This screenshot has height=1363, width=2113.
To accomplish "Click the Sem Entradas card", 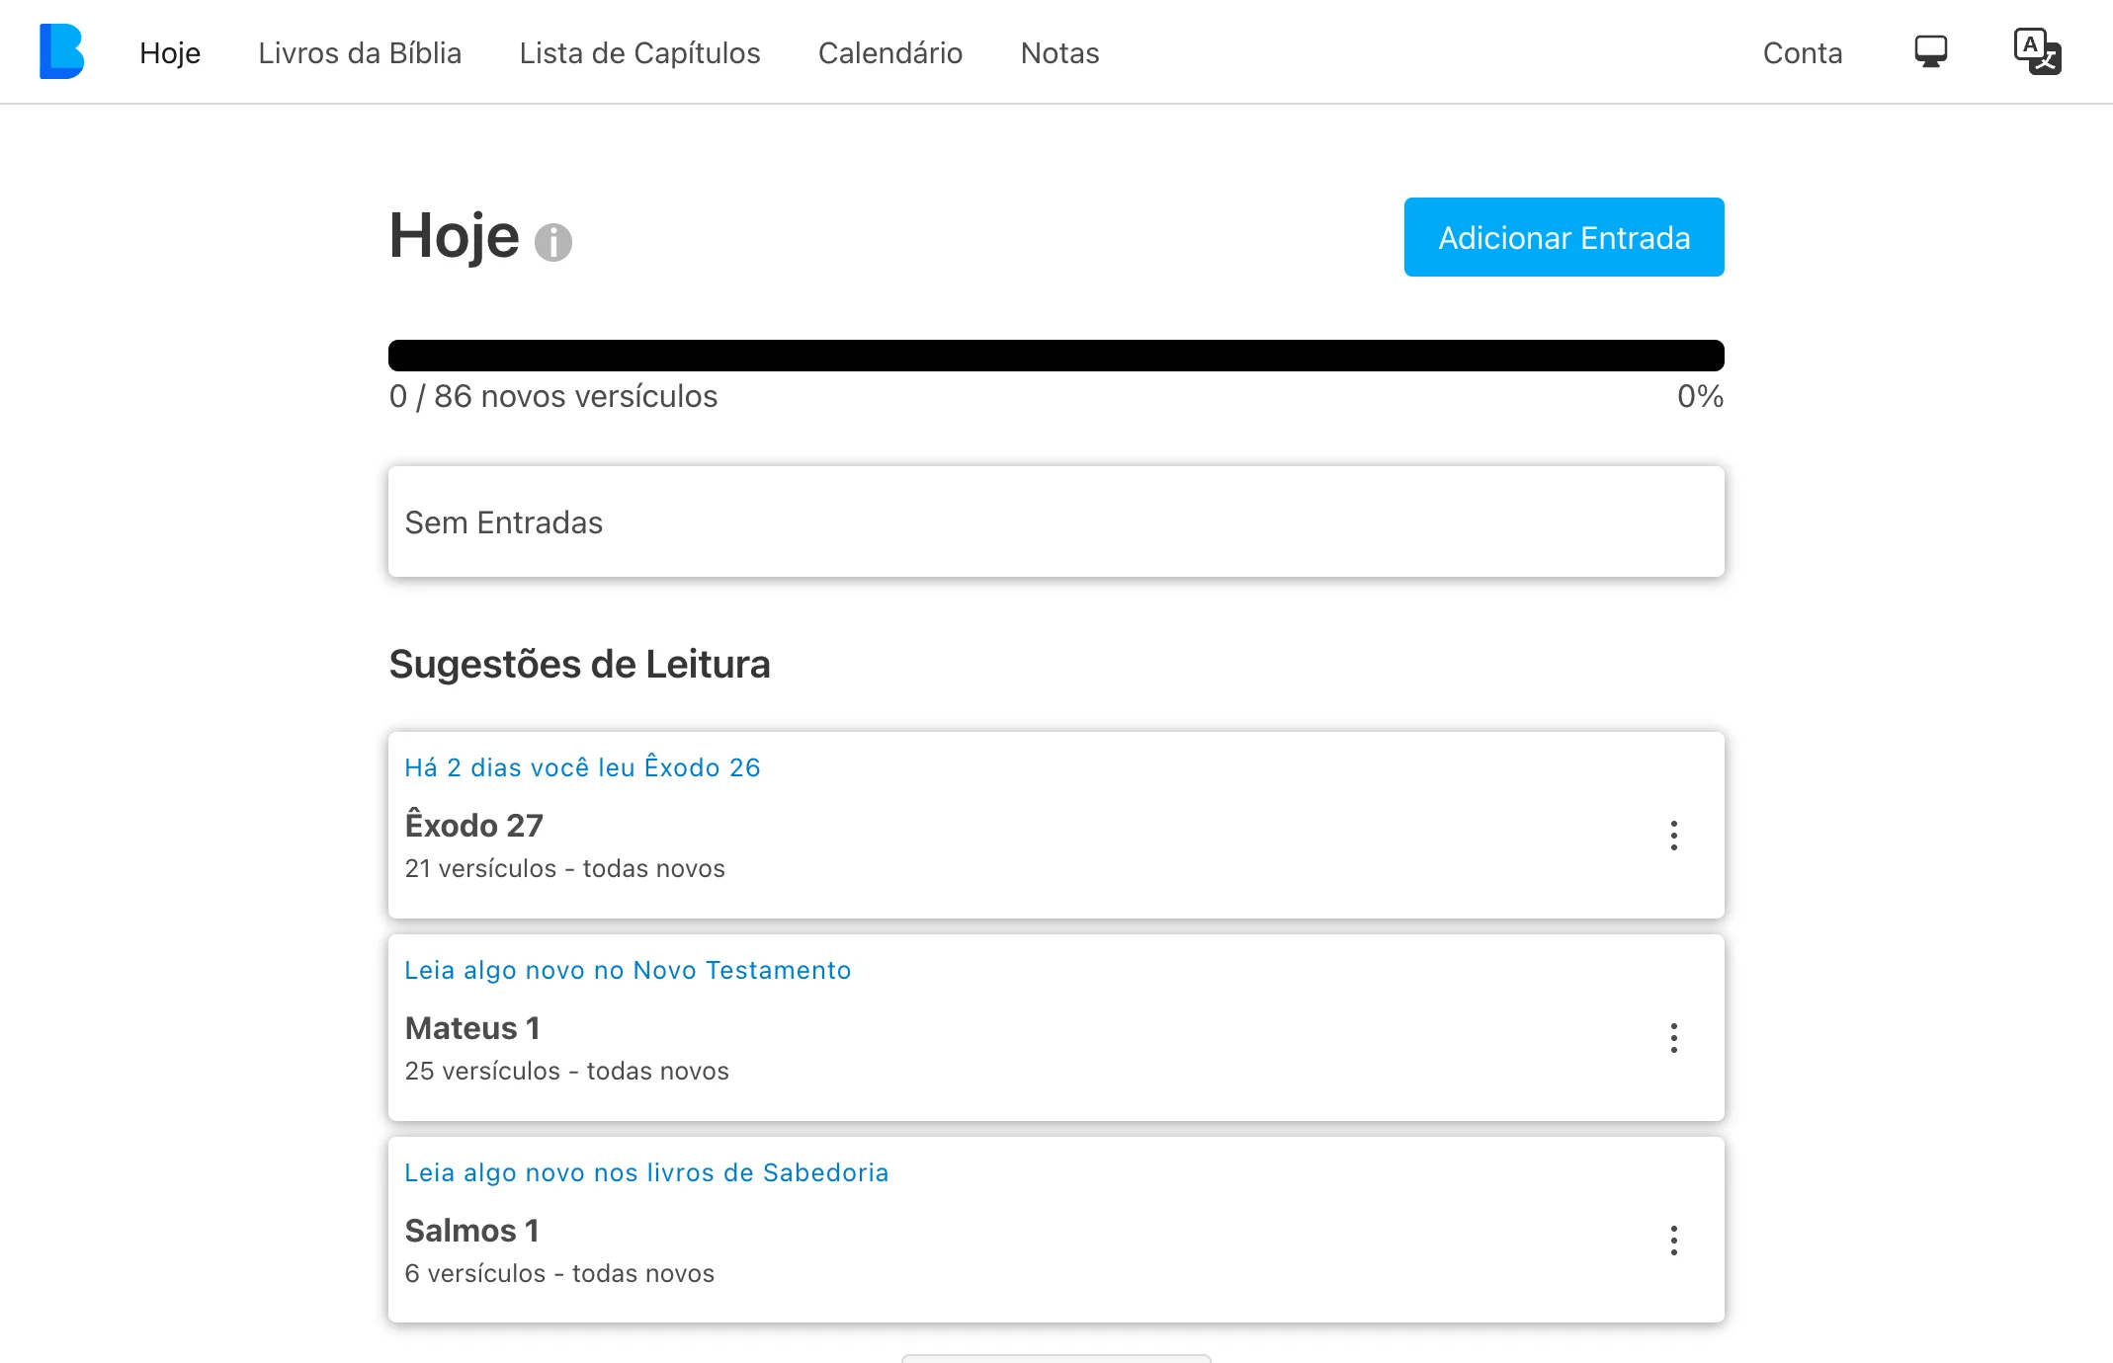I will click(x=1056, y=521).
